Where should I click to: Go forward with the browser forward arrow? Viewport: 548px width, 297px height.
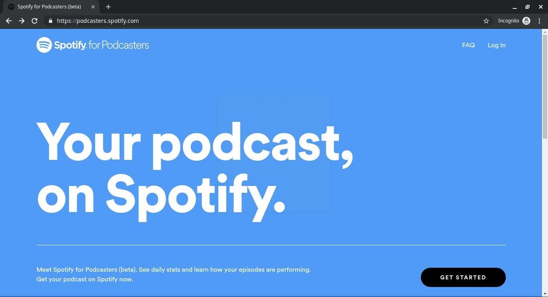coord(22,21)
